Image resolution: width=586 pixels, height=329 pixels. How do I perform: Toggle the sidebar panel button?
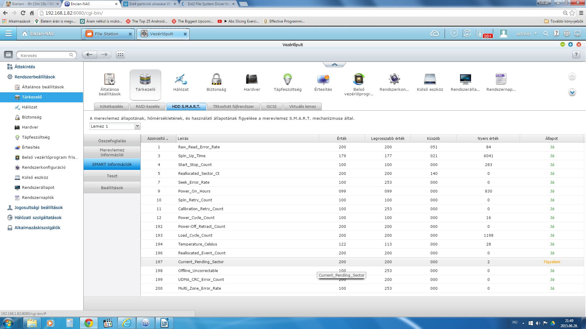(x=8, y=55)
